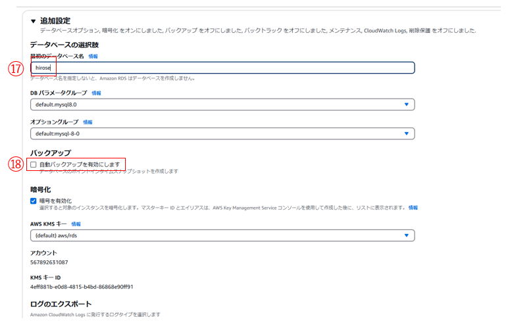Collapse the 追加設定 section triangle
This screenshot has width=514, height=330.
pyautogui.click(x=33, y=21)
